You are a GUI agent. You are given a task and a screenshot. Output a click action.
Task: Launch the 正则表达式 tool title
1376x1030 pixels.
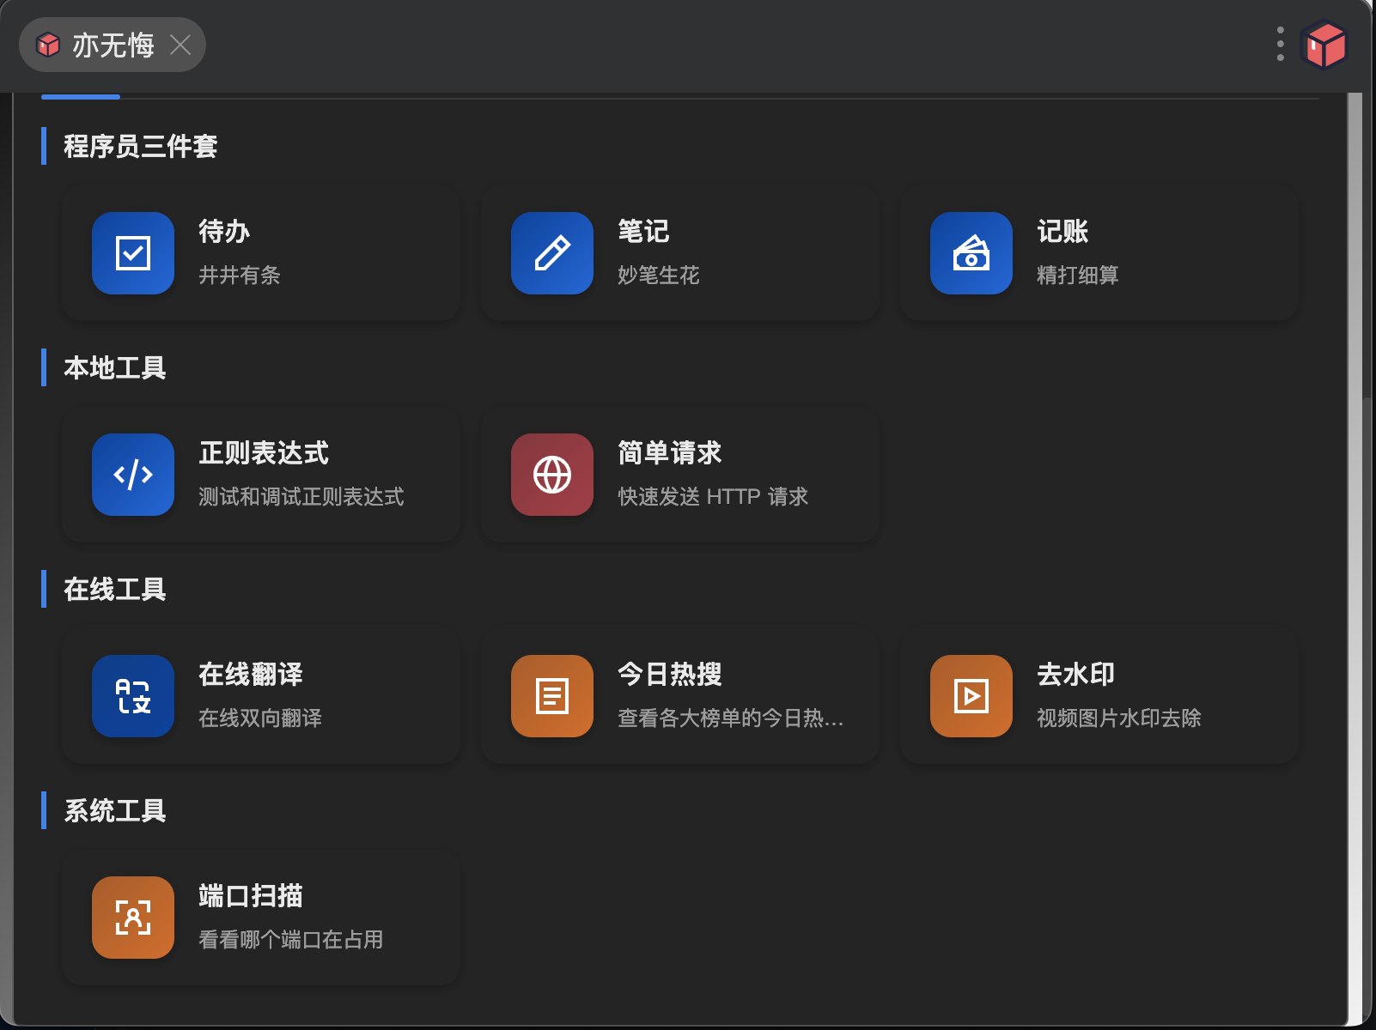pyautogui.click(x=264, y=453)
